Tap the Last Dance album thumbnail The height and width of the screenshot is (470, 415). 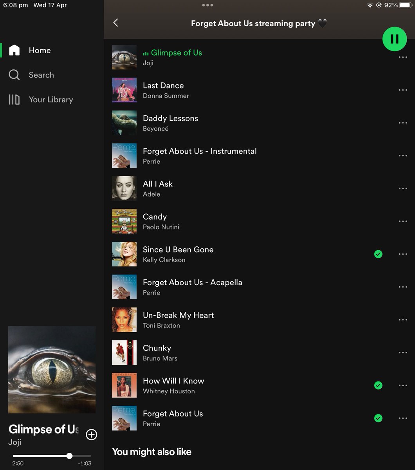pyautogui.click(x=124, y=90)
